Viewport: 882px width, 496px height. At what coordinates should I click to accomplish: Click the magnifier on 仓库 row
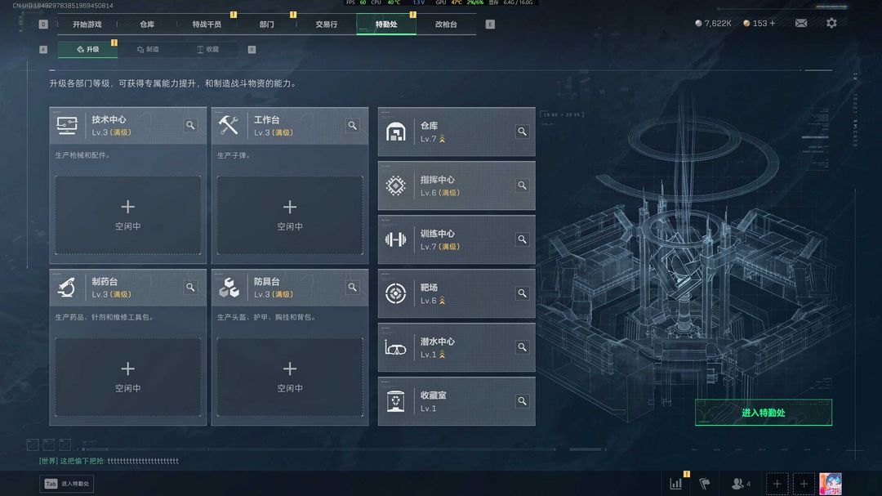522,132
